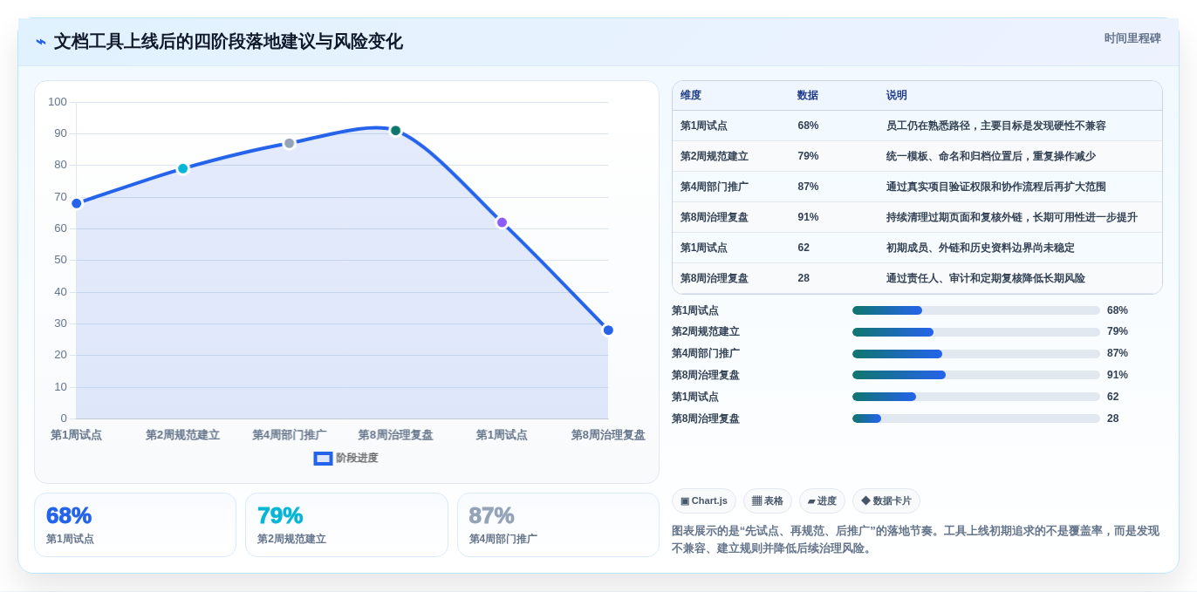Click the 时间里程碑 label in the header
The height and width of the screenshot is (592, 1197).
click(1132, 38)
